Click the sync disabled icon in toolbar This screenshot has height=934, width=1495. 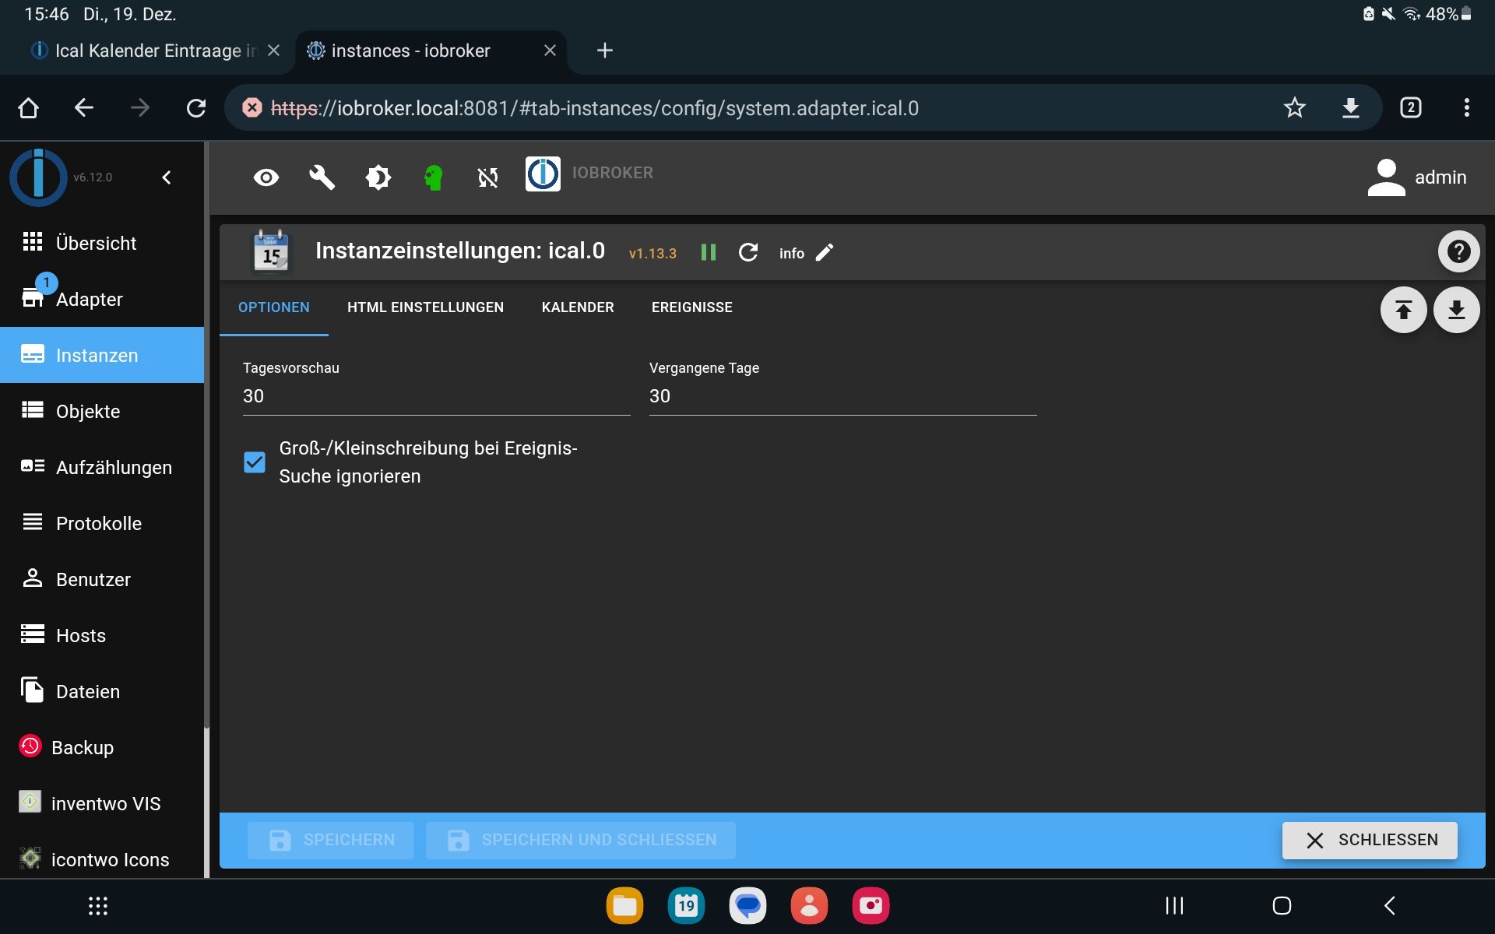pyautogui.click(x=488, y=177)
